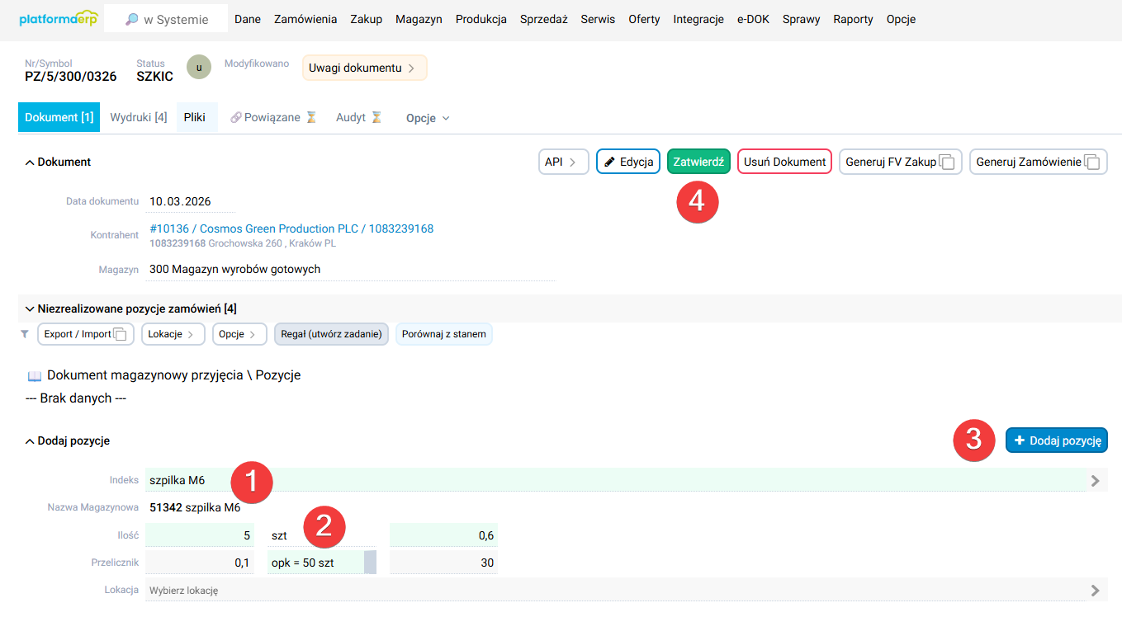Click the Generuj Zamówienie copy icon

pos(1091,162)
